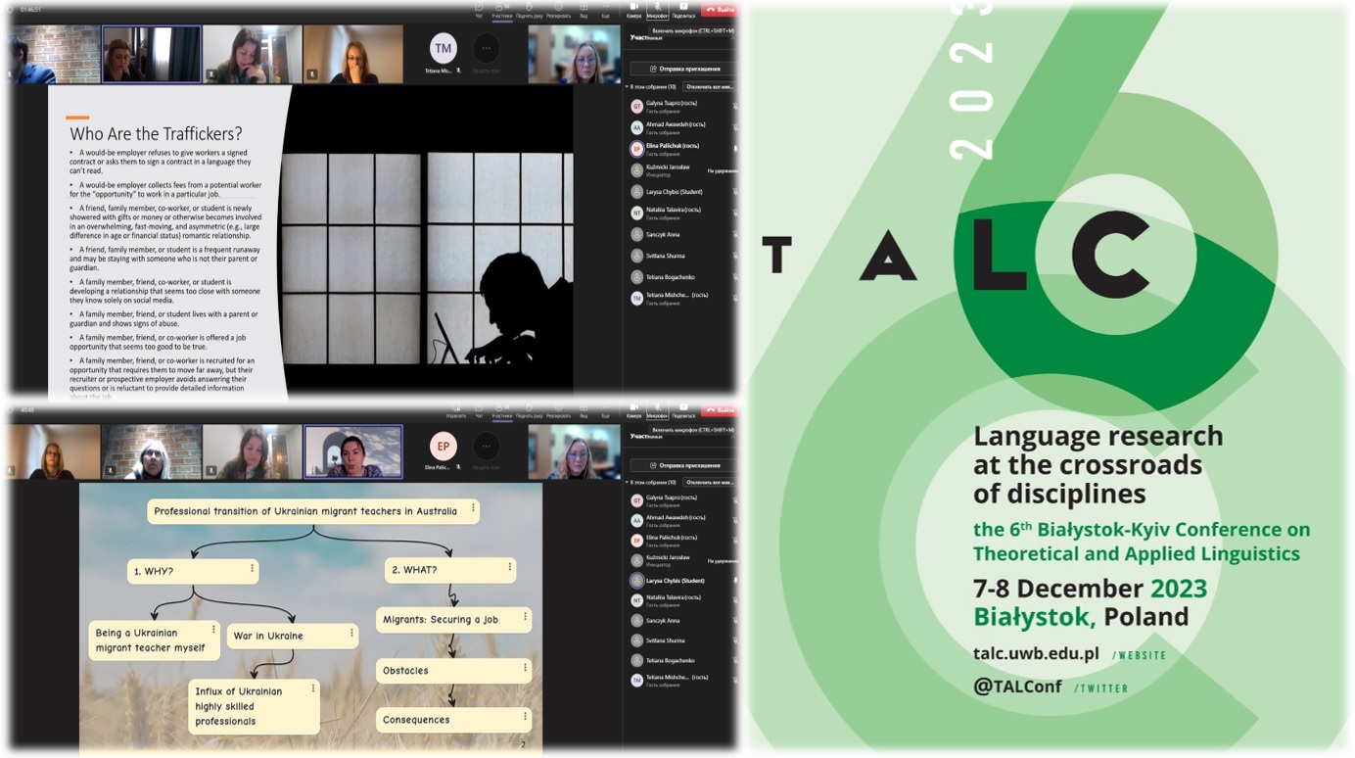Click 'Mute all' button in lower participants panel
The width and height of the screenshot is (1355, 758).
pos(709,483)
